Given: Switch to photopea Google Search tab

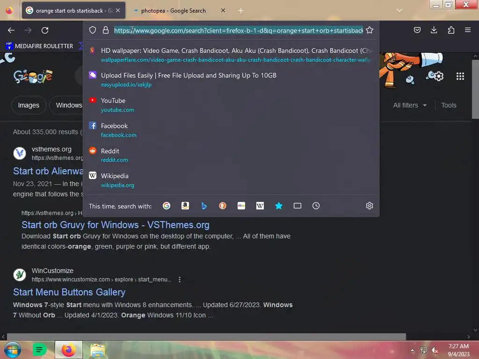Looking at the screenshot, I should (173, 11).
